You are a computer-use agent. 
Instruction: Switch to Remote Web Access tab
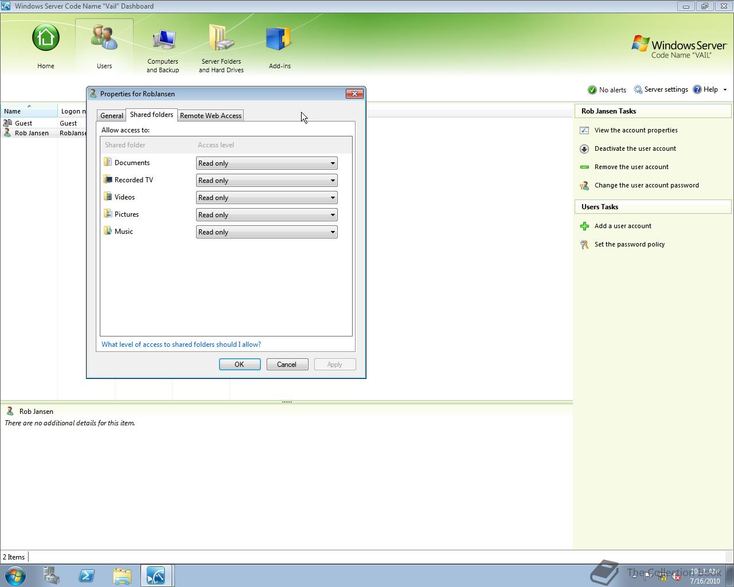coord(210,115)
